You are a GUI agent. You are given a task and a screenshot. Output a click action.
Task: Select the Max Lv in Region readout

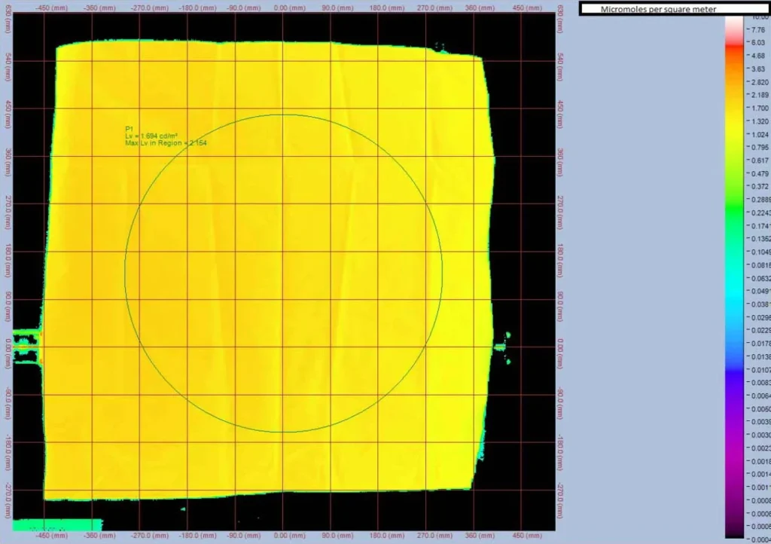click(166, 142)
